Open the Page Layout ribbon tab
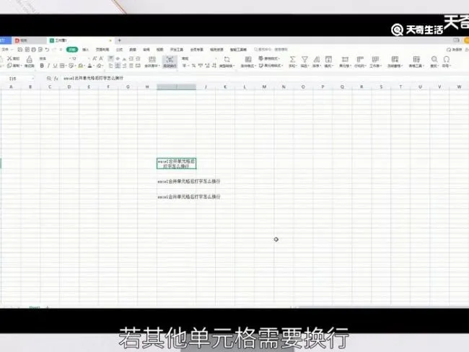The image size is (469, 352). click(x=102, y=50)
